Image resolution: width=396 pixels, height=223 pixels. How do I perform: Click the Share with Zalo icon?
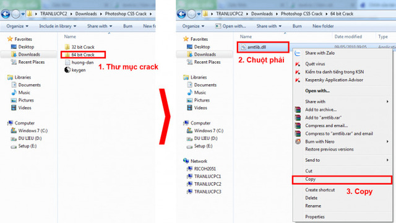click(298, 53)
